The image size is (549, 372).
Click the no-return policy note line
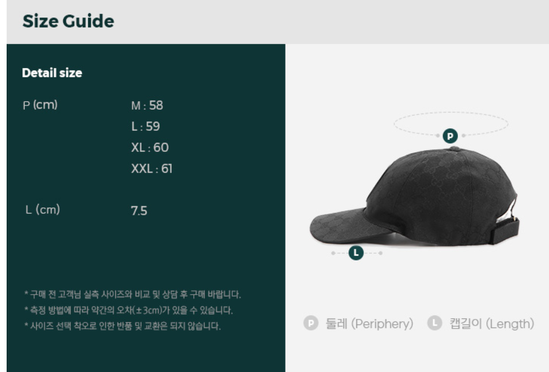(122, 326)
